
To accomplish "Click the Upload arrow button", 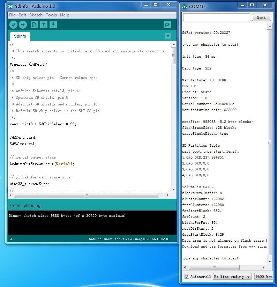I will coord(23,24).
